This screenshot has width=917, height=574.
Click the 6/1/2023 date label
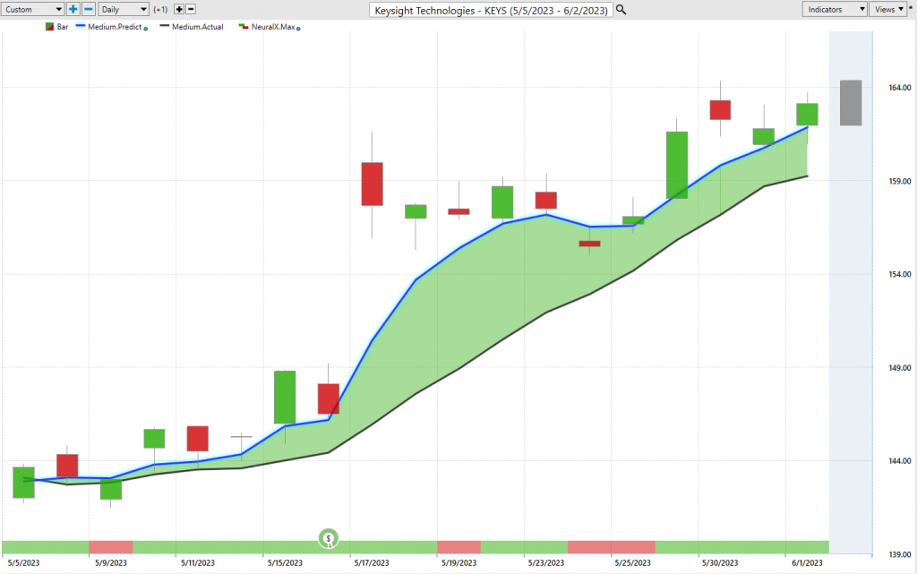tap(807, 563)
